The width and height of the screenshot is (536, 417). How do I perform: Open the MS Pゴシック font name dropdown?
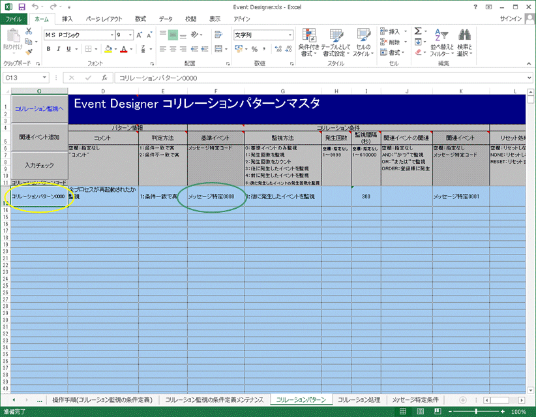[112, 35]
